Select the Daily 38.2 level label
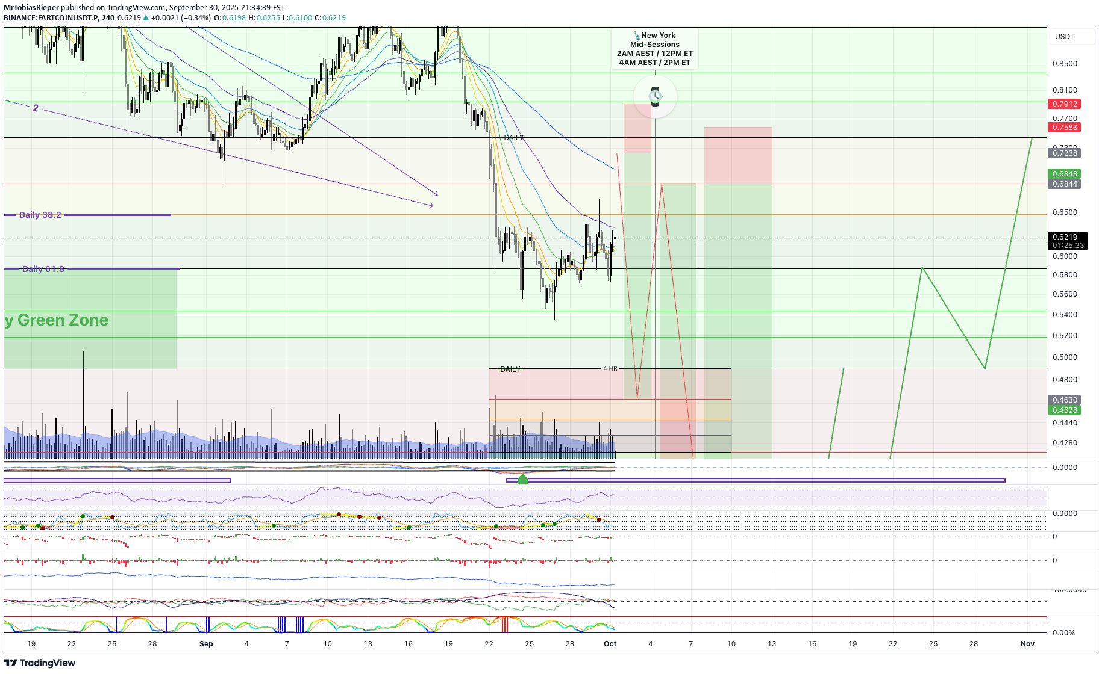 click(40, 215)
